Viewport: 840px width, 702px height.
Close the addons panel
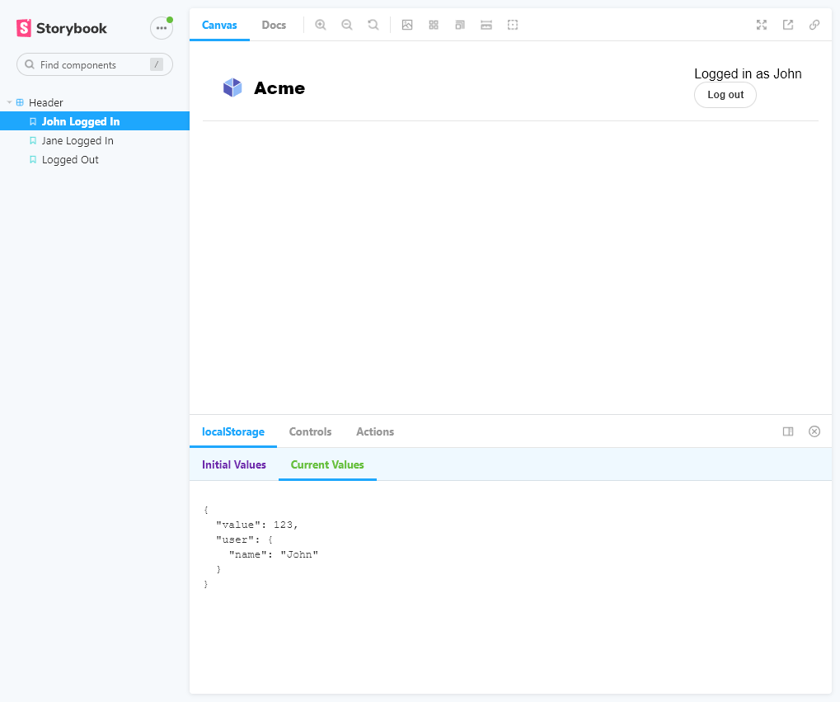(x=814, y=431)
